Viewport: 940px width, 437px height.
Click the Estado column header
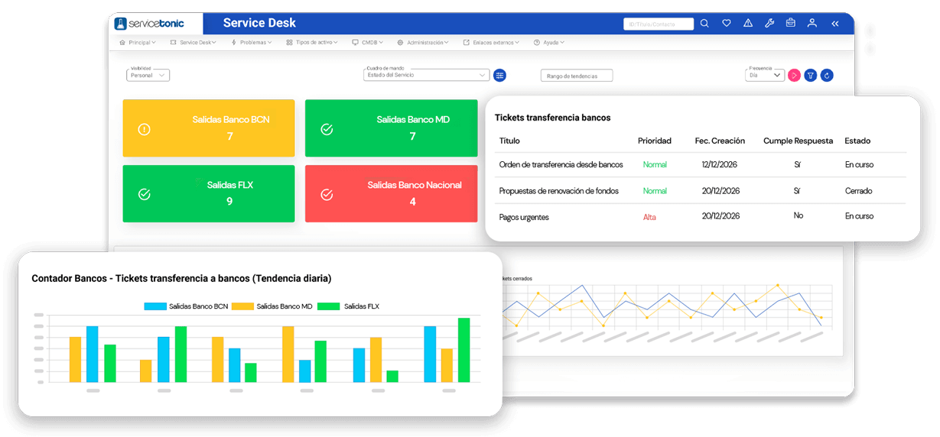(x=857, y=141)
